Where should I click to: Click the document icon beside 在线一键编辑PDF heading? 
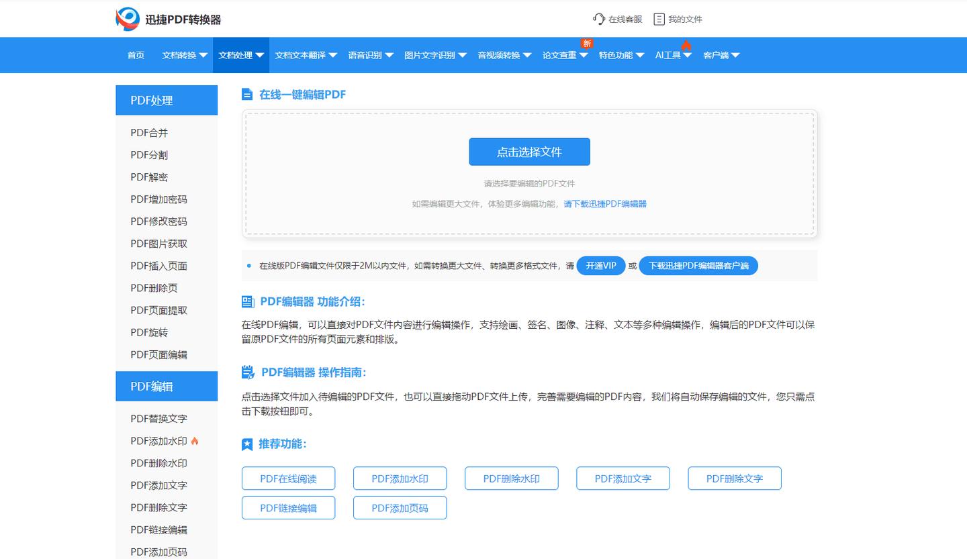247,95
